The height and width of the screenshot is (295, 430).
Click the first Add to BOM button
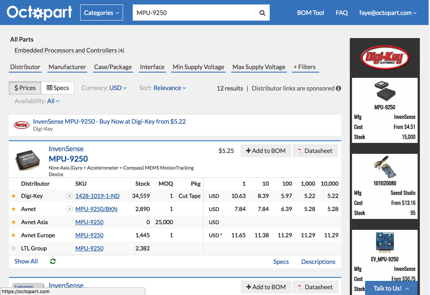point(266,151)
